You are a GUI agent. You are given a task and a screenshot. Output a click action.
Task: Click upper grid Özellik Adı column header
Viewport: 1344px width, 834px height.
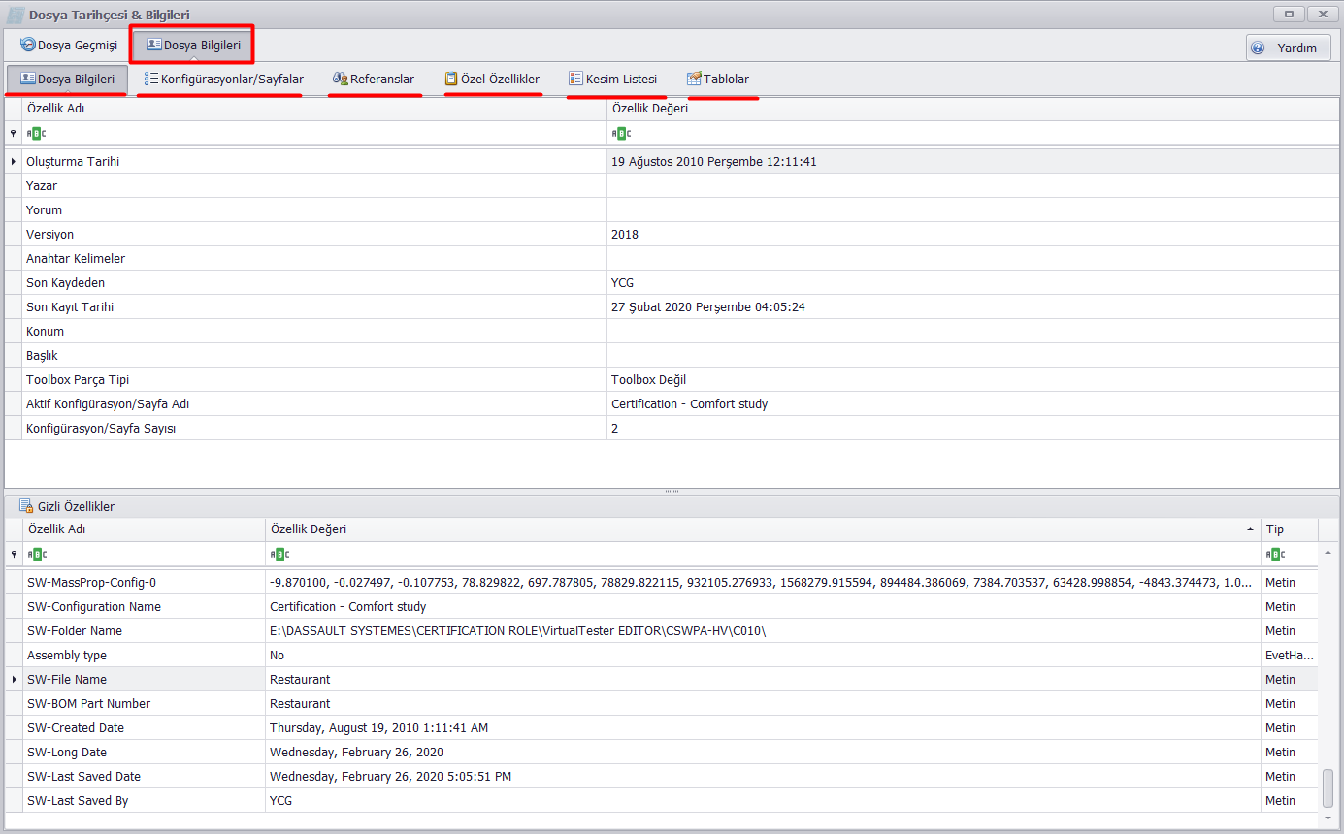coord(313,109)
